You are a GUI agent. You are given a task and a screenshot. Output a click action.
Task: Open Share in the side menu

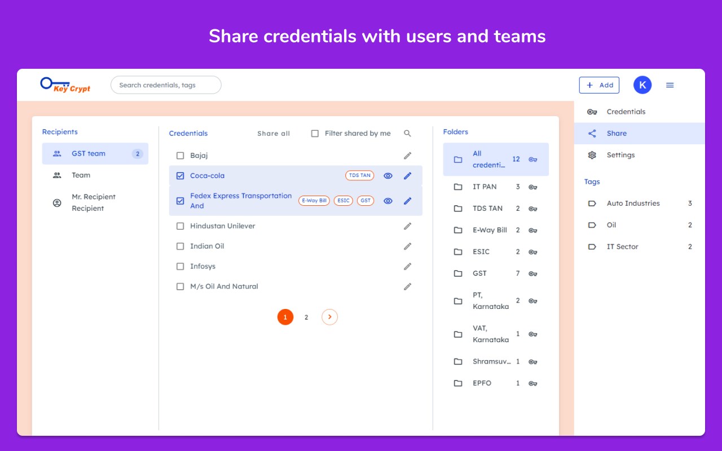(640, 134)
